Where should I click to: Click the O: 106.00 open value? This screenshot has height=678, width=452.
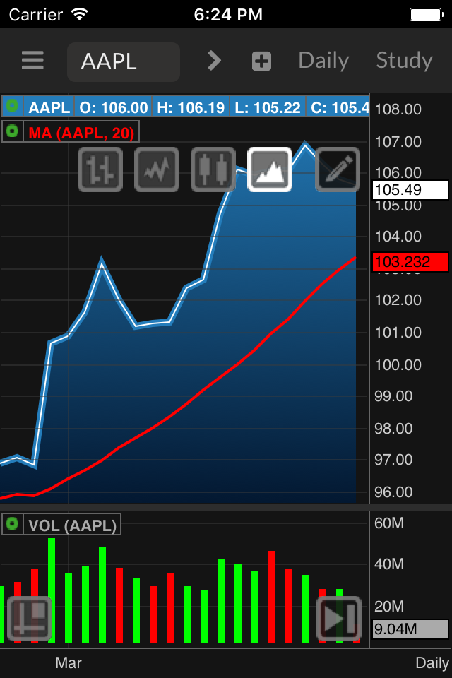pos(113,107)
